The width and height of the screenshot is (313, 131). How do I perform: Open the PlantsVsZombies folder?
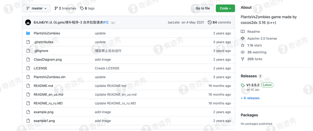pos(47,33)
